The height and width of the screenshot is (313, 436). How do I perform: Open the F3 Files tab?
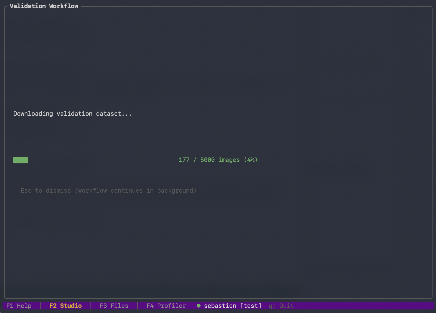pos(114,306)
